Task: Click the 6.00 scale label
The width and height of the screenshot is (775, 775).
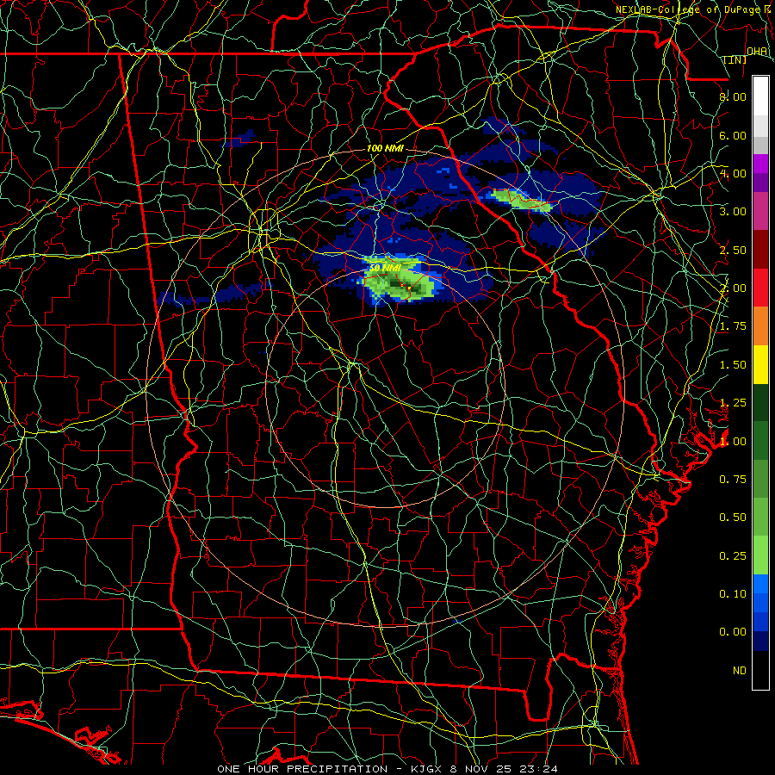Action: [733, 135]
